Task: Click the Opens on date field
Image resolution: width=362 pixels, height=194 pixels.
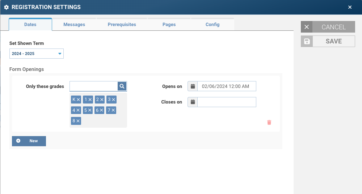Action: coord(227,86)
